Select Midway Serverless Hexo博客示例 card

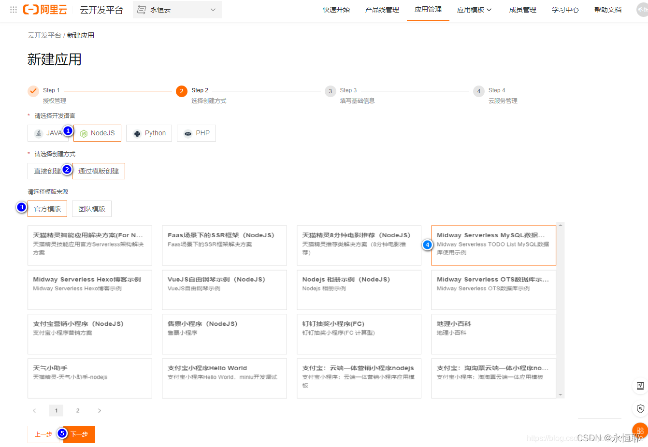click(x=90, y=290)
